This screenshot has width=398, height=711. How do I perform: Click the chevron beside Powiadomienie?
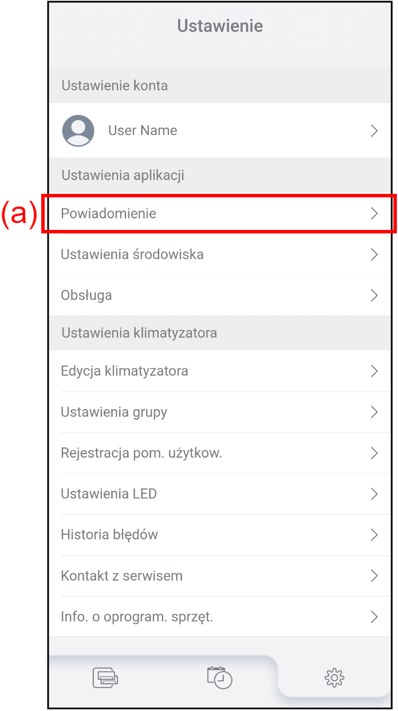[x=374, y=214]
